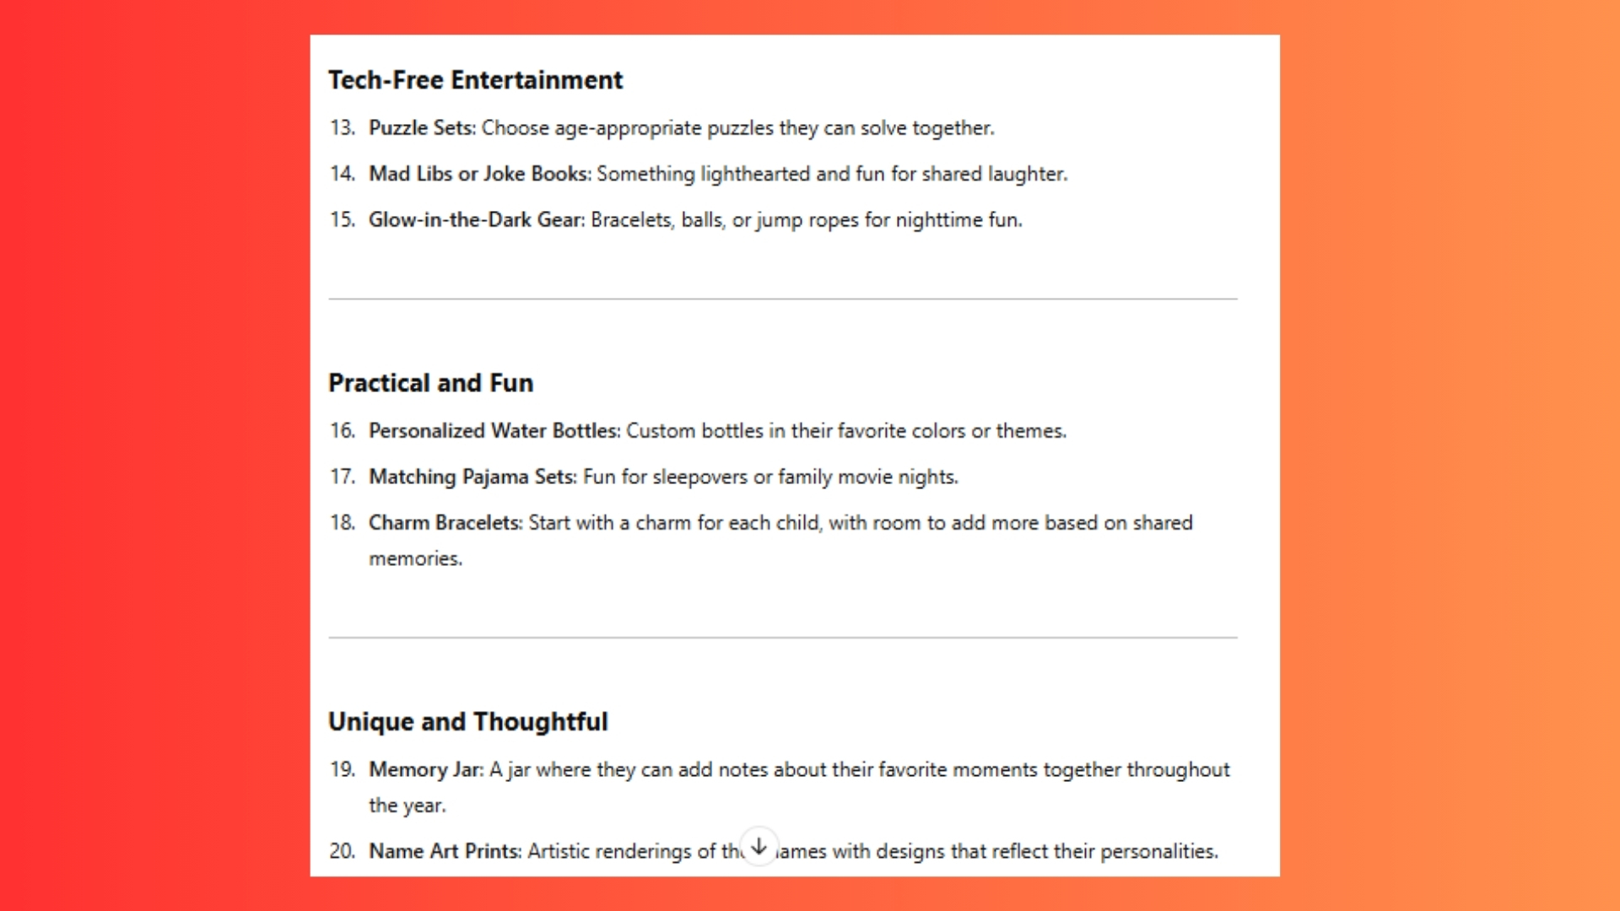Click the Unique and Thoughtful heading
Image resolution: width=1620 pixels, height=911 pixels.
click(467, 722)
